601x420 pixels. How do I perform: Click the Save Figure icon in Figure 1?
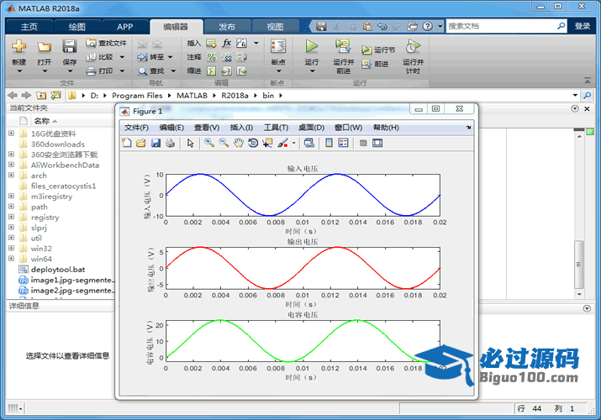tap(156, 143)
